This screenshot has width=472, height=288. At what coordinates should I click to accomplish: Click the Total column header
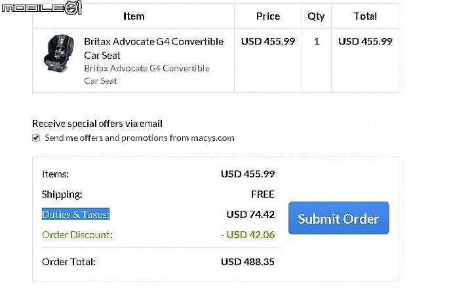365,16
